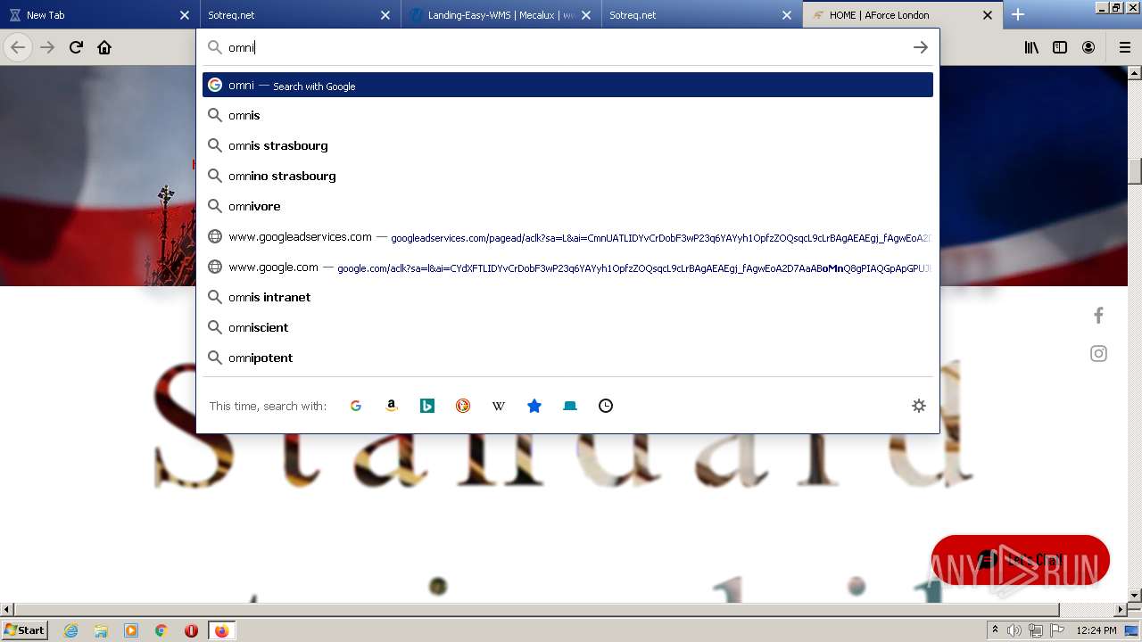Search this time with Google icon
1142x642 pixels.
(x=356, y=406)
